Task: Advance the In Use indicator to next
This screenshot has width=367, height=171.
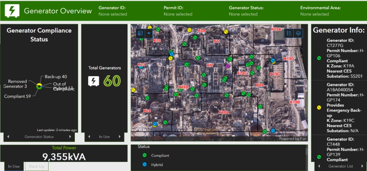Action: [x=120, y=137]
